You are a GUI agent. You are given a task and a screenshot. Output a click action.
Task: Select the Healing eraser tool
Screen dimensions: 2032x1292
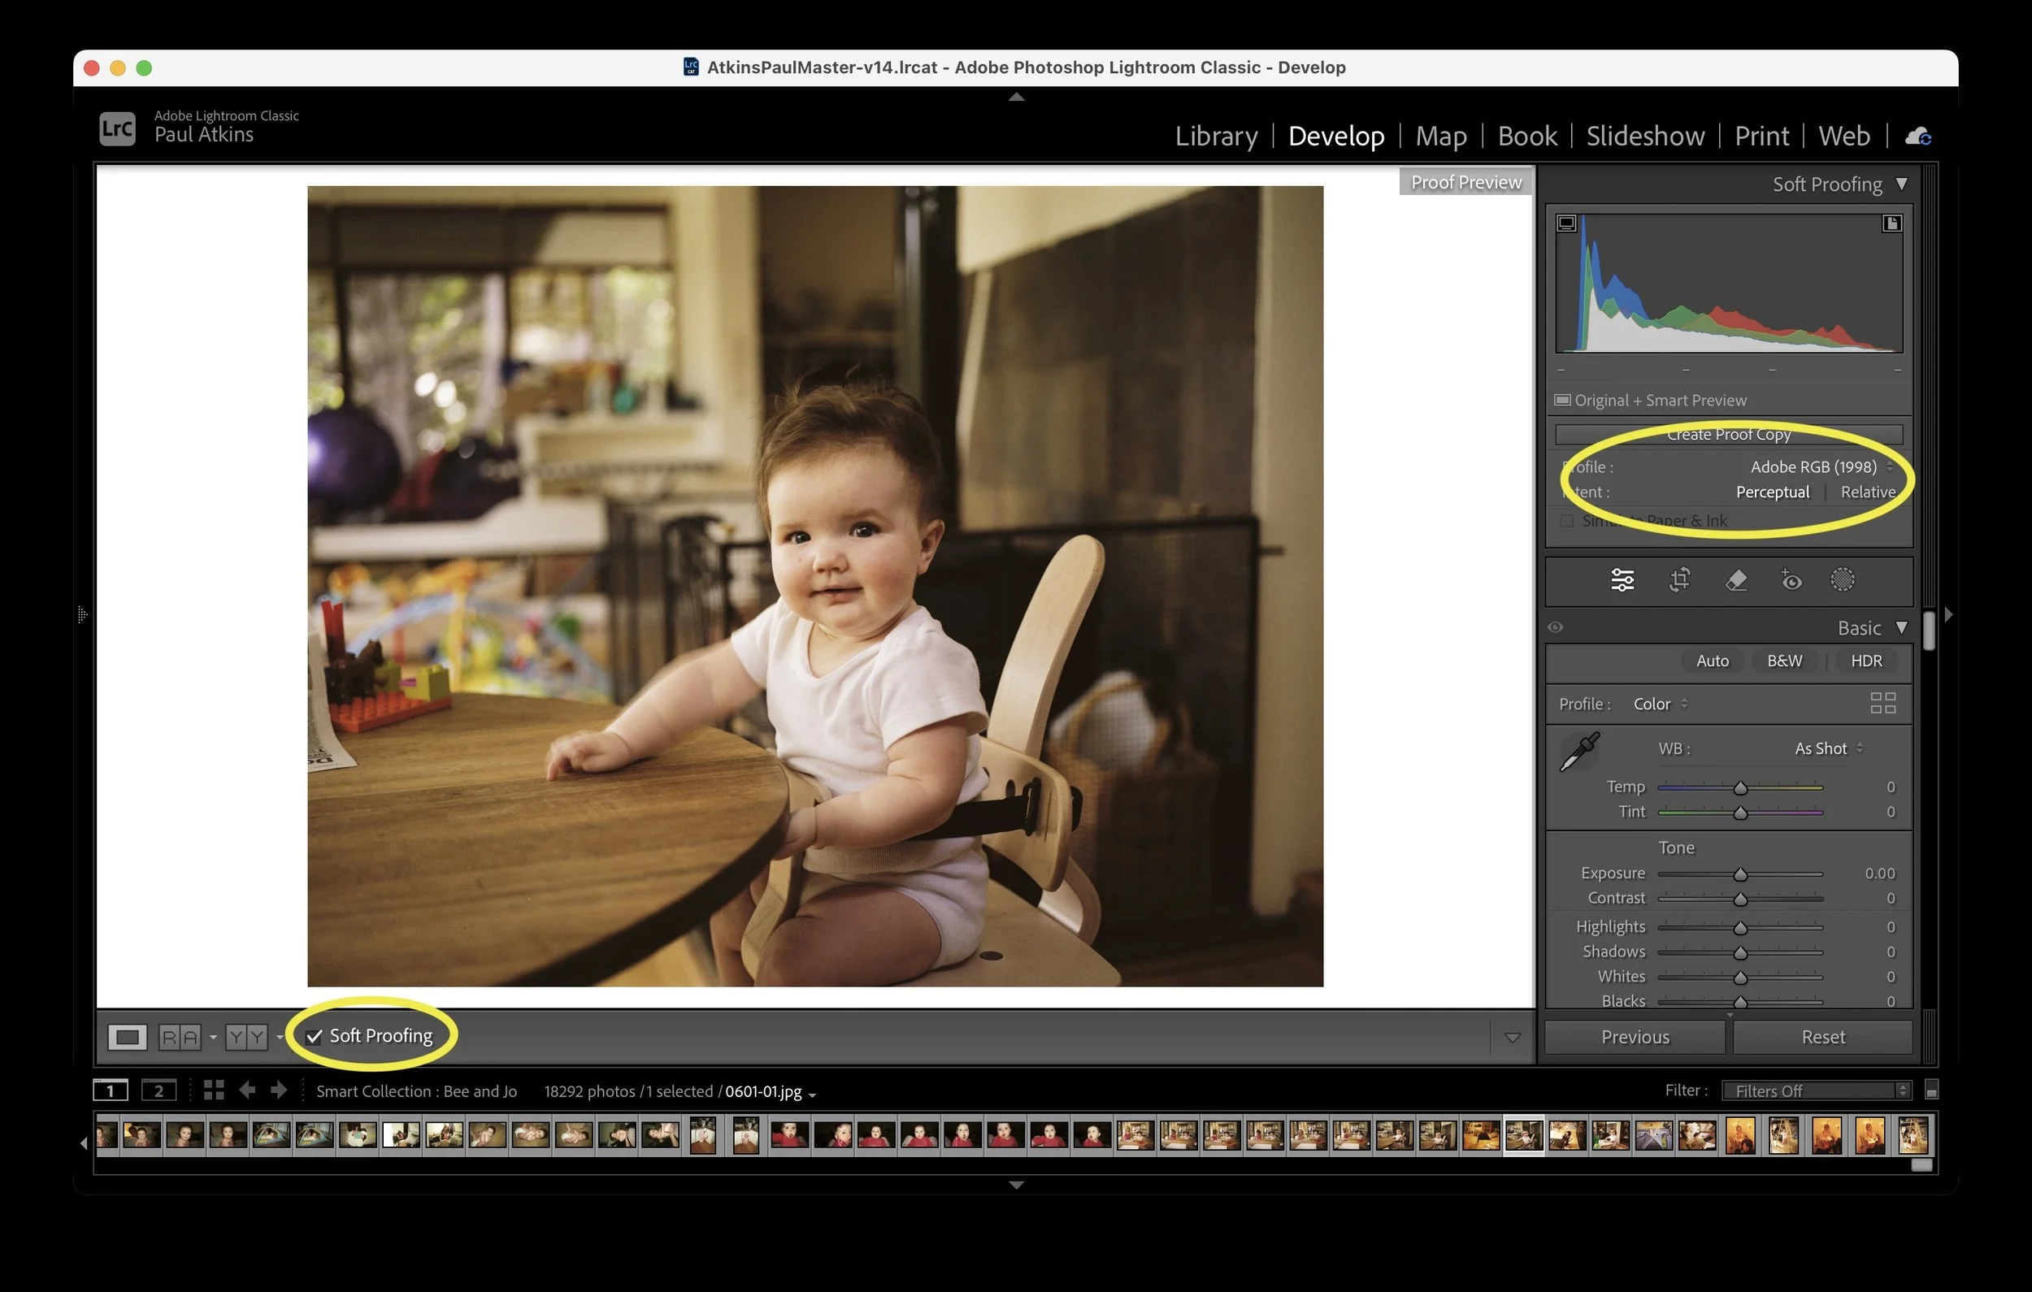pyautogui.click(x=1736, y=579)
